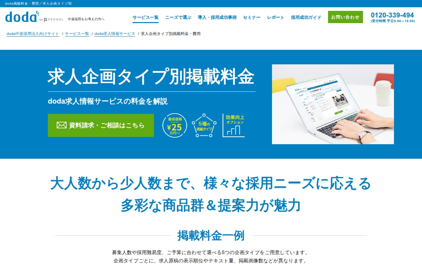The height and width of the screenshot is (264, 422).
Task: Open the 採用成功ガイド menu item
Action: 306,17
